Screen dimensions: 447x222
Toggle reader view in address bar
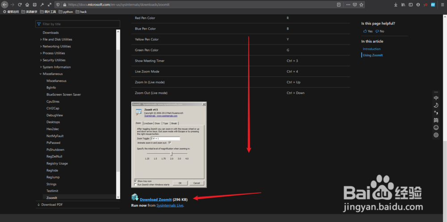click(339, 4)
